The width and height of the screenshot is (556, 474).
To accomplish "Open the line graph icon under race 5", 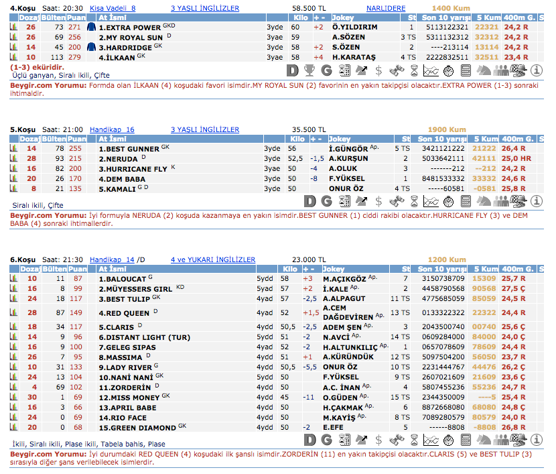I will 431,200.
